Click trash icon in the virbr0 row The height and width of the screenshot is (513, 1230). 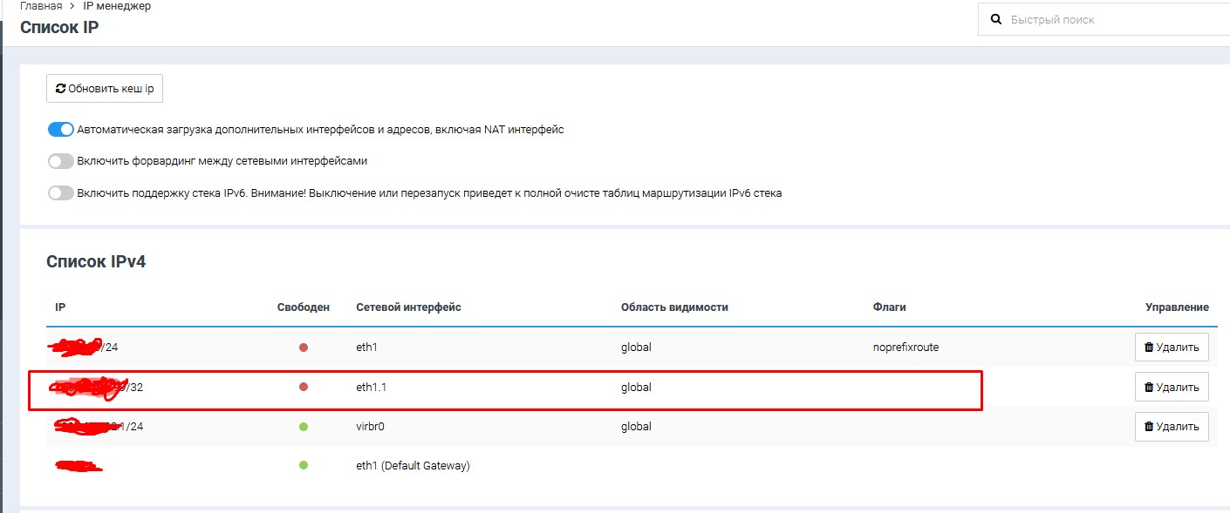click(1149, 427)
